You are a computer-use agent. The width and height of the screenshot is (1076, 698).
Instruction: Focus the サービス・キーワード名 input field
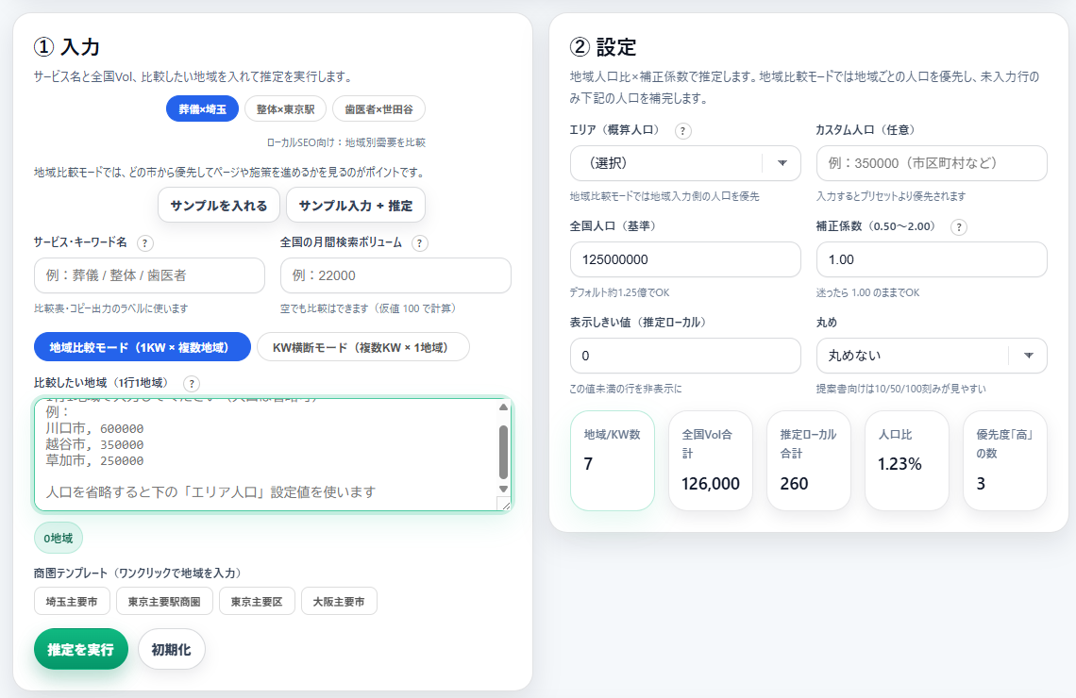tap(149, 275)
